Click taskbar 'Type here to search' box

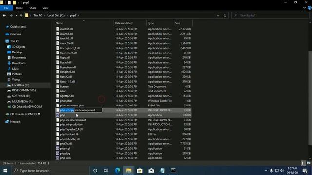[50, 171]
